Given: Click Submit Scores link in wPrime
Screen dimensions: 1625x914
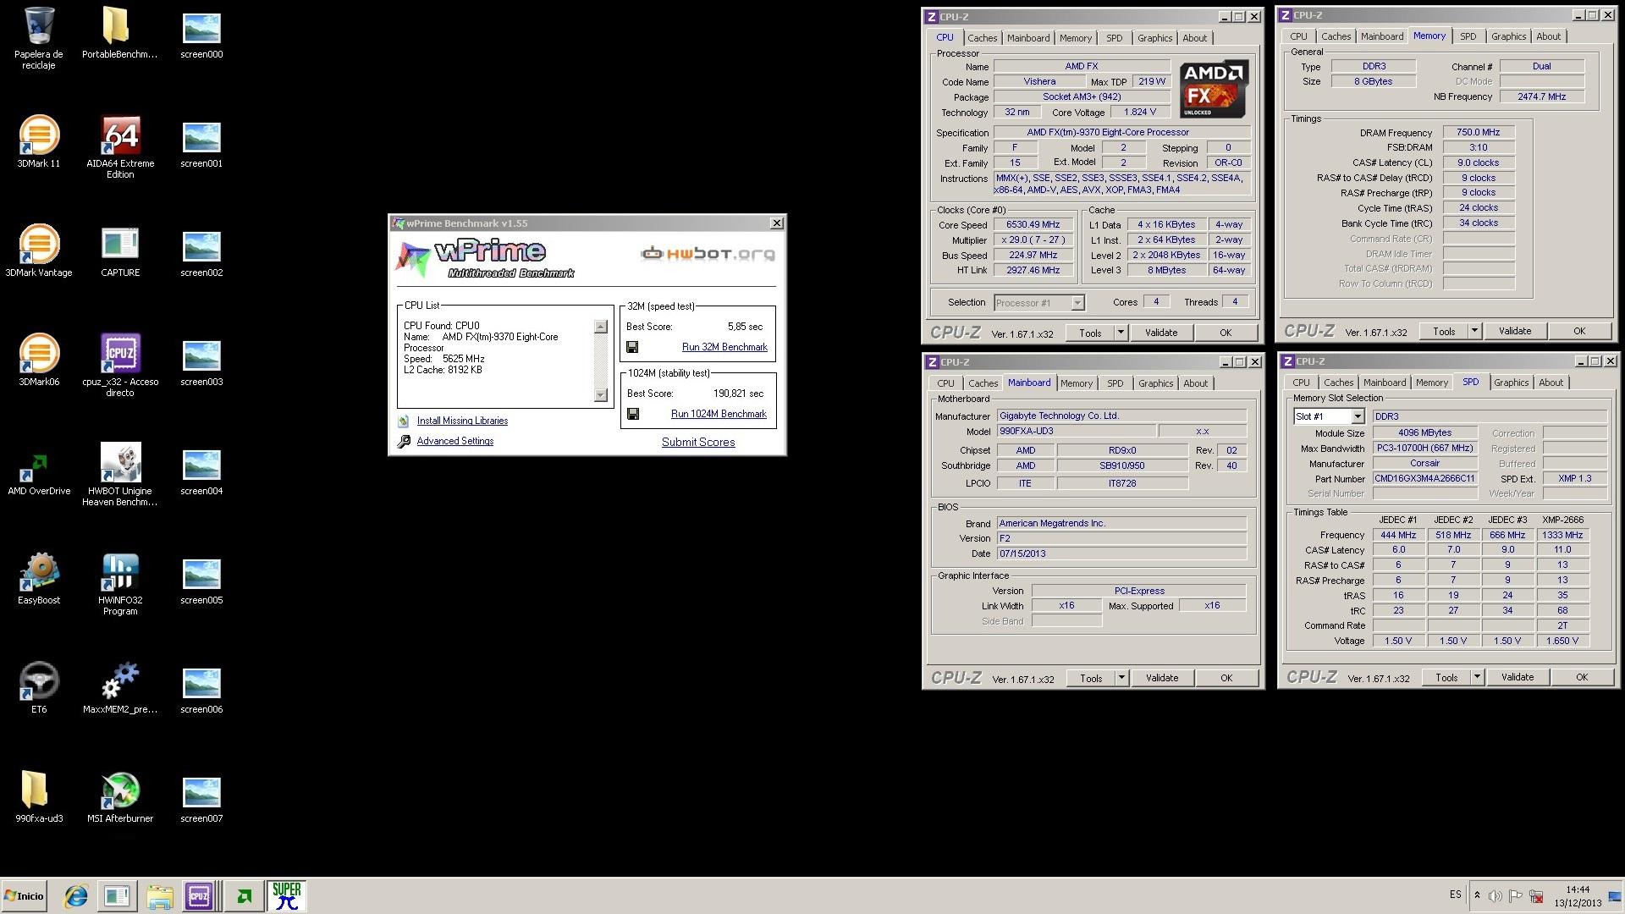Looking at the screenshot, I should tap(698, 442).
